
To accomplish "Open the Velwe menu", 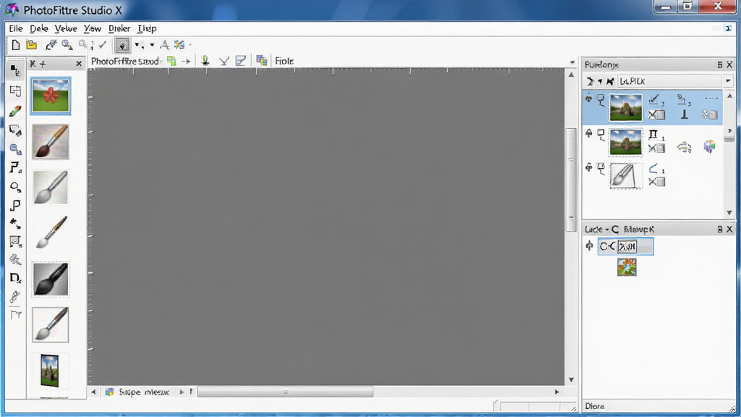I will click(66, 28).
